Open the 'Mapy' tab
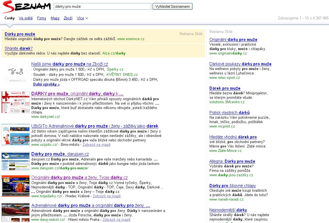This screenshot has height=223, width=329. pyautogui.click(x=55, y=18)
